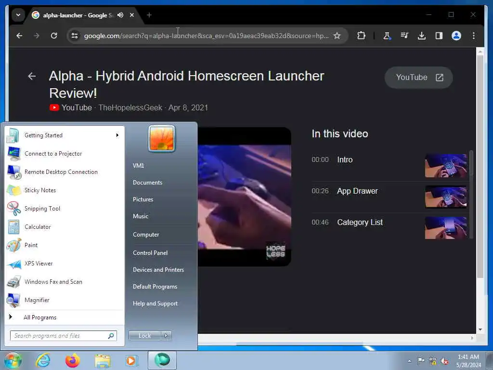Open Internet Explorer from taskbar

click(43, 360)
